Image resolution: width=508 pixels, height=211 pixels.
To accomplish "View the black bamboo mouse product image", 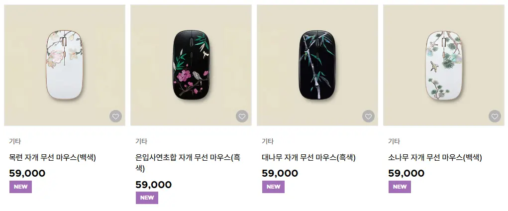I will coord(317,65).
